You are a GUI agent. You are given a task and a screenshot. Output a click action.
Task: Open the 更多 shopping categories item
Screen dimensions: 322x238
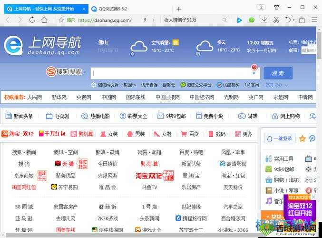click(244, 134)
